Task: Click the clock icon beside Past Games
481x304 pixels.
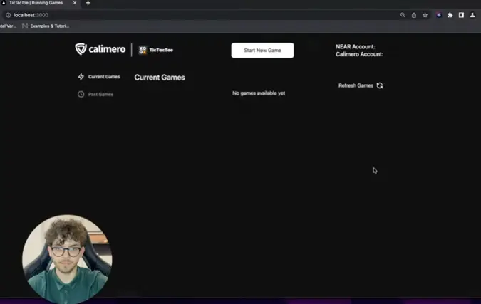Action: click(x=81, y=94)
